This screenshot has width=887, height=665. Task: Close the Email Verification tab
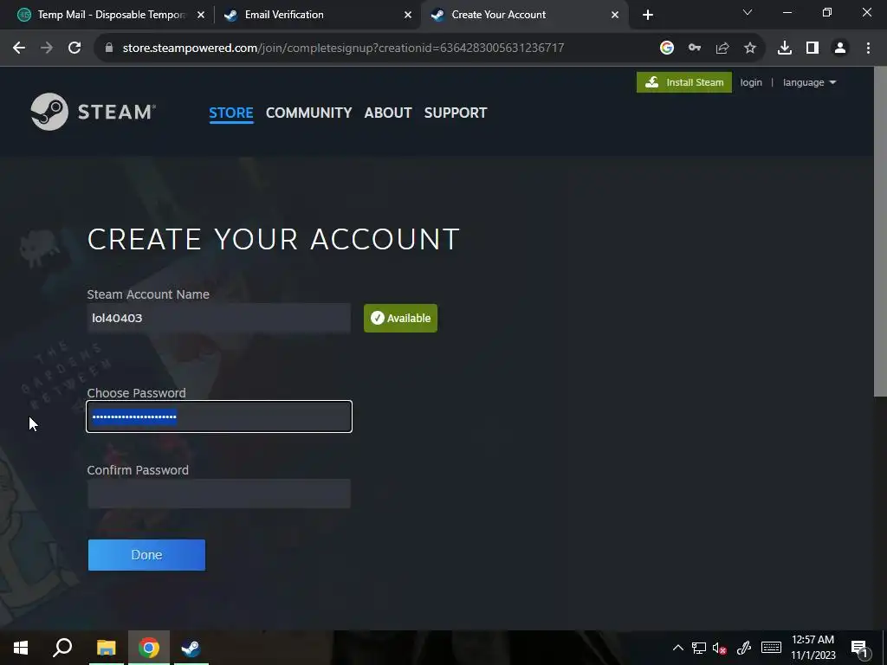point(408,15)
